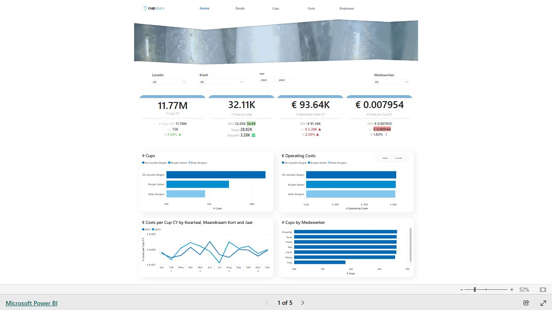Viewport: 552px width, 310px height.
Task: Expand the Klant slicer dropdown
Action: point(221,82)
